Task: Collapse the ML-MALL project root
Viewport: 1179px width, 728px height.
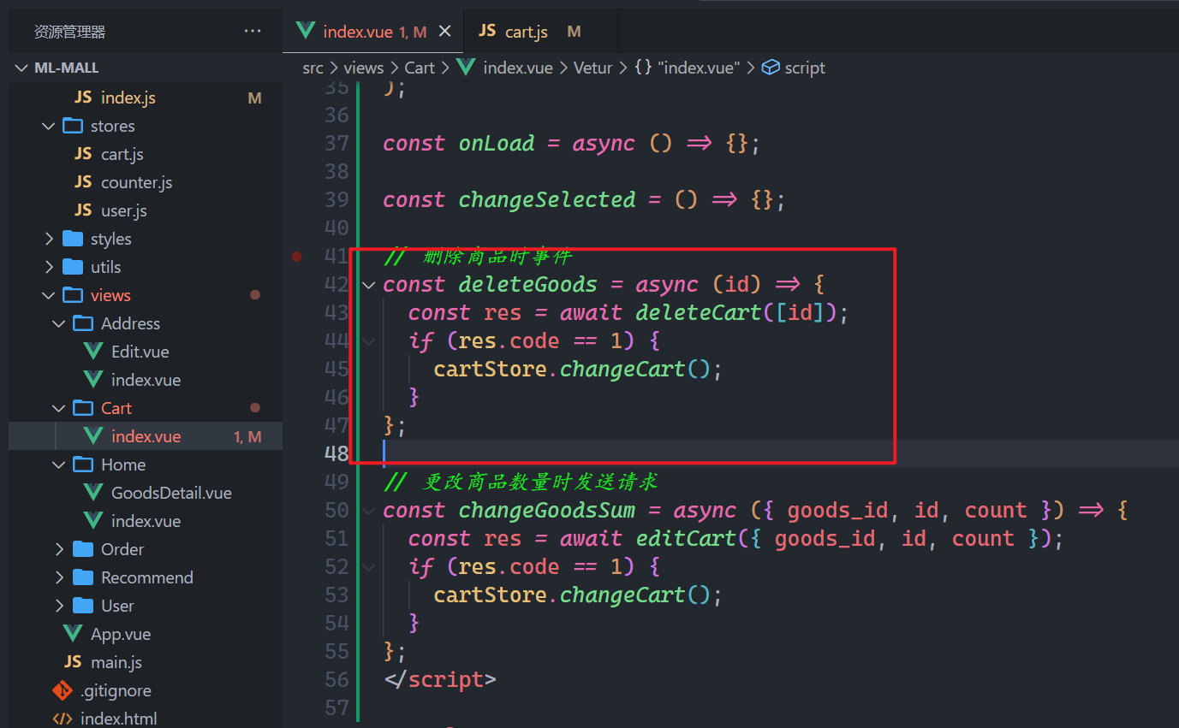Action: point(21,68)
